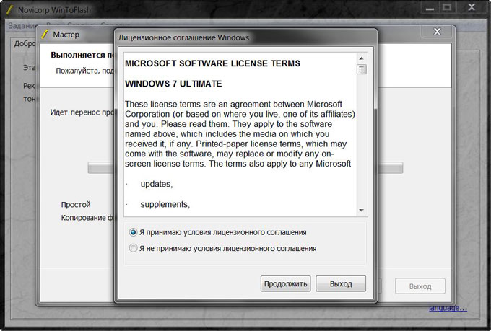The height and width of the screenshot is (331, 491).
Task: Click the Лицензионное соглашение Windows title bar
Action: pos(245,37)
